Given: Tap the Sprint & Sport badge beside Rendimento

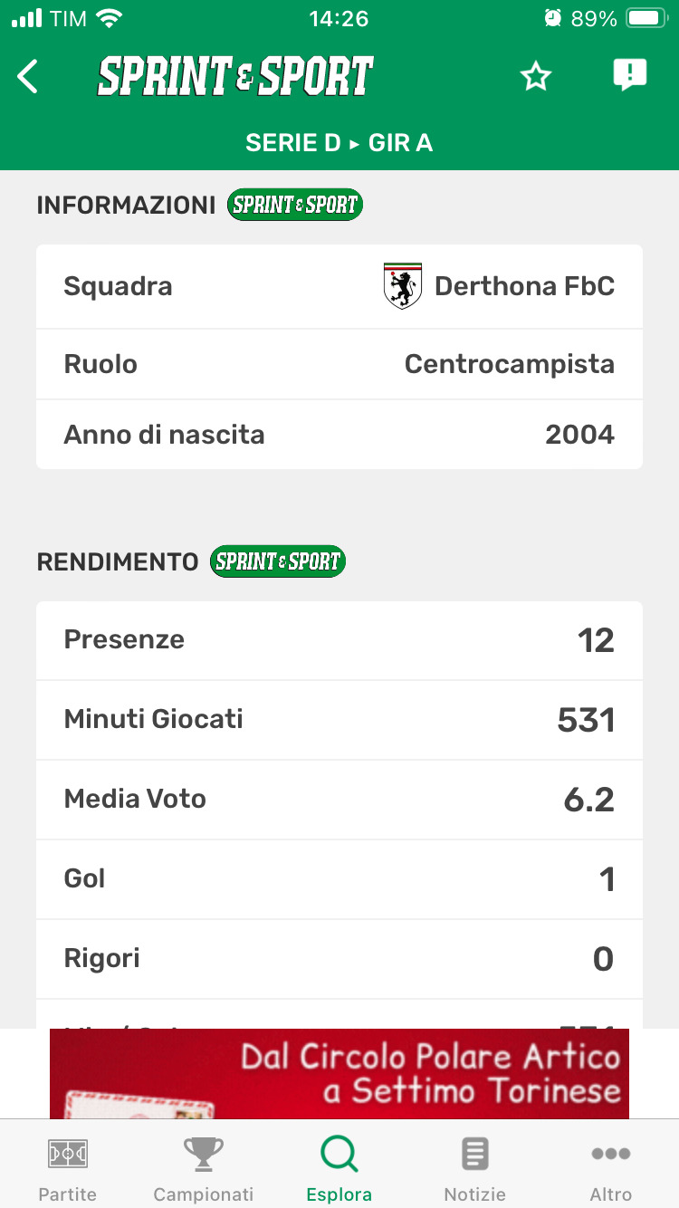Looking at the screenshot, I should [x=277, y=561].
